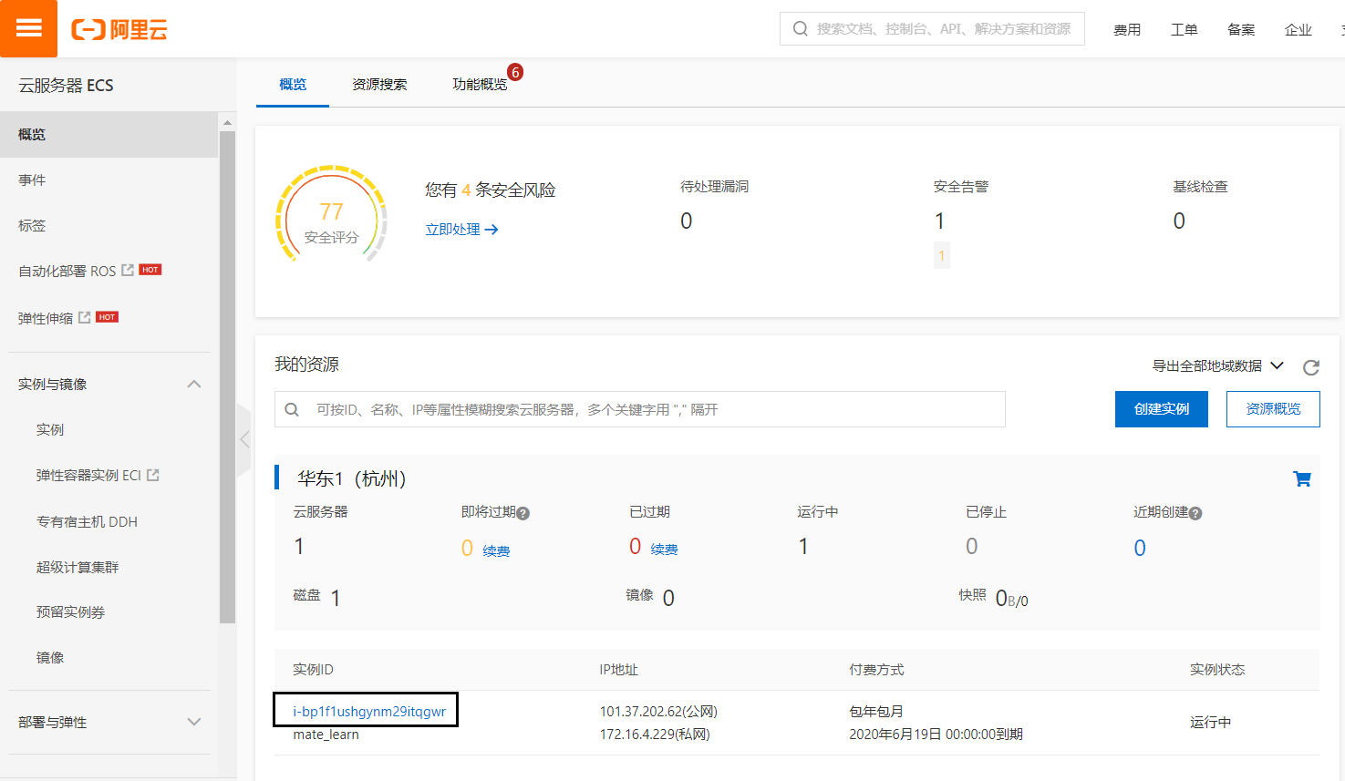Click the 包年包月 payment method text
The image size is (1345, 781).
coord(876,711)
